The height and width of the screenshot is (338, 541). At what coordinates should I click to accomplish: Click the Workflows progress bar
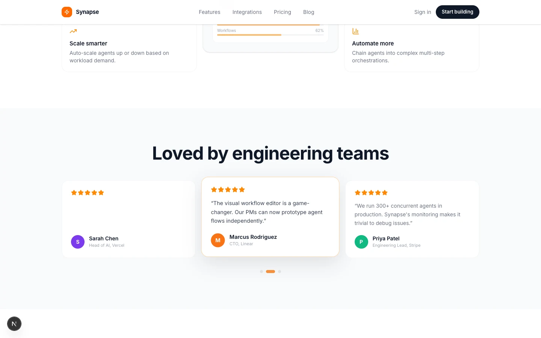270,35
